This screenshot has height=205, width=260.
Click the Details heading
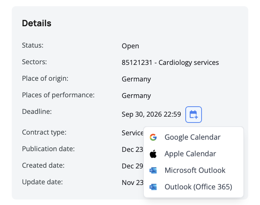pos(37,23)
